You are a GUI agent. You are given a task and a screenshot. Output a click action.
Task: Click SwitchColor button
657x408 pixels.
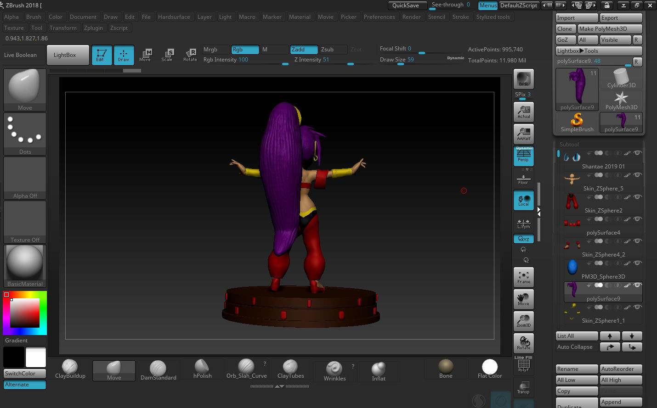(25, 374)
